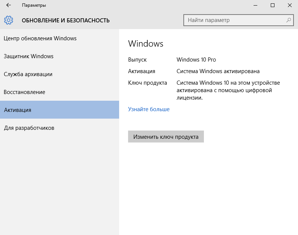Click the Windows 10 Pro edition text
This screenshot has width=298, height=235.
196,60
